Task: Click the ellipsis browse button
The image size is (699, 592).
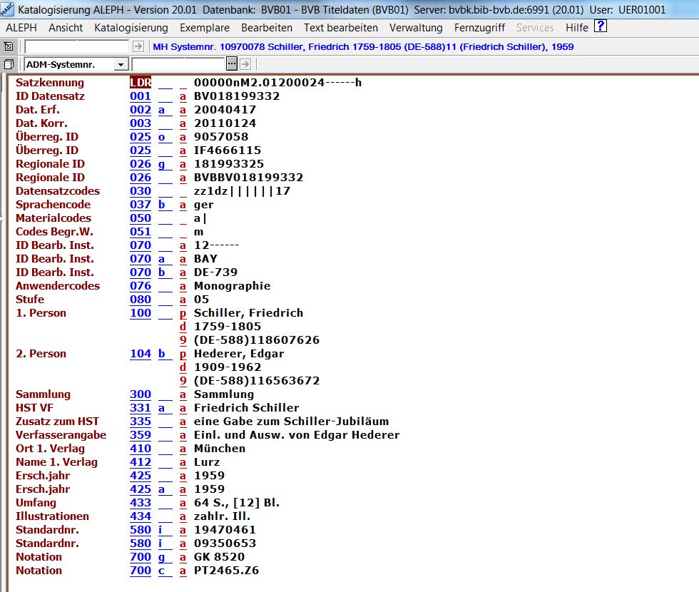Action: point(232,64)
